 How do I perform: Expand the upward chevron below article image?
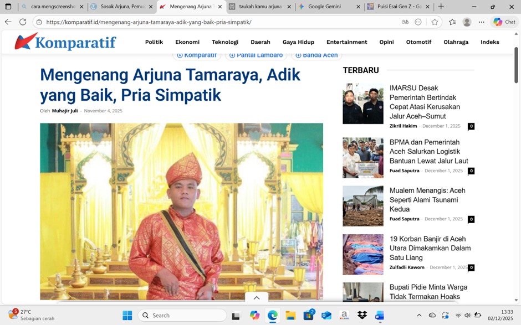pos(257,298)
